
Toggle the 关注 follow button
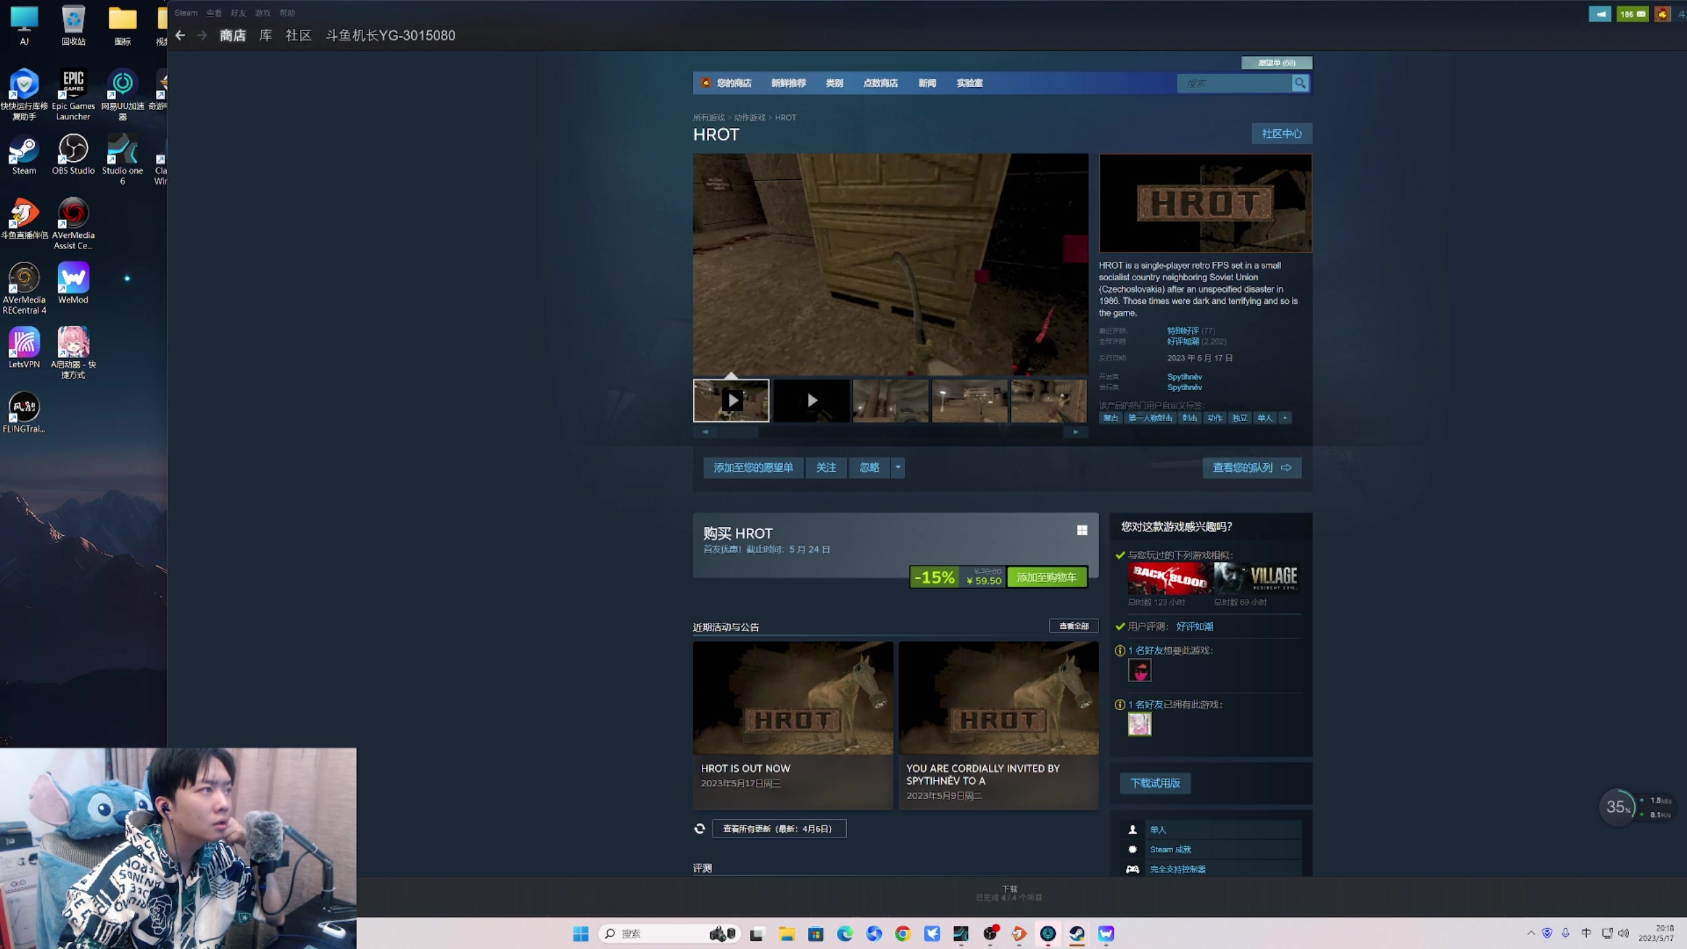click(x=826, y=467)
